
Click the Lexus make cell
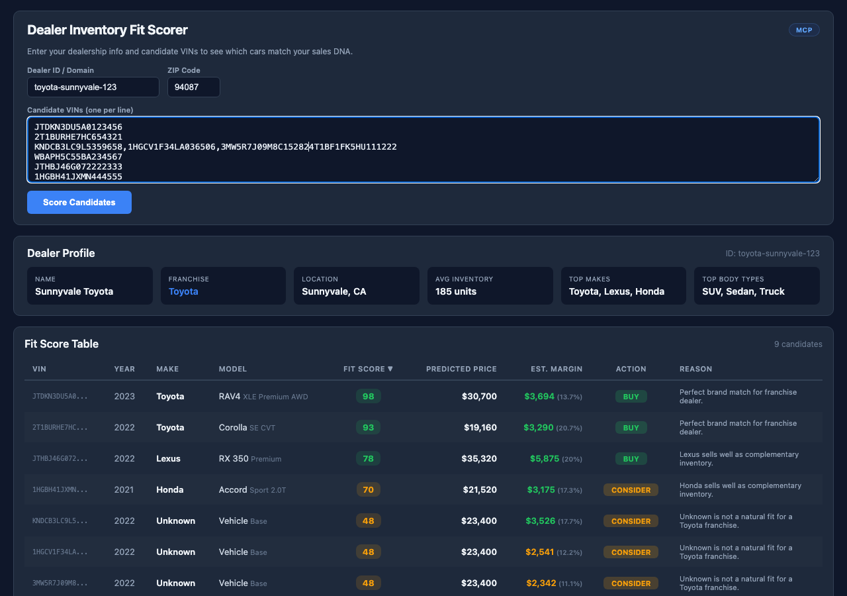coord(168,459)
